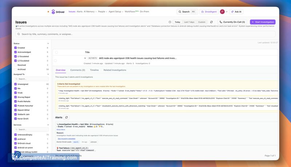Switch to the Comments (0) tab

coord(77,70)
